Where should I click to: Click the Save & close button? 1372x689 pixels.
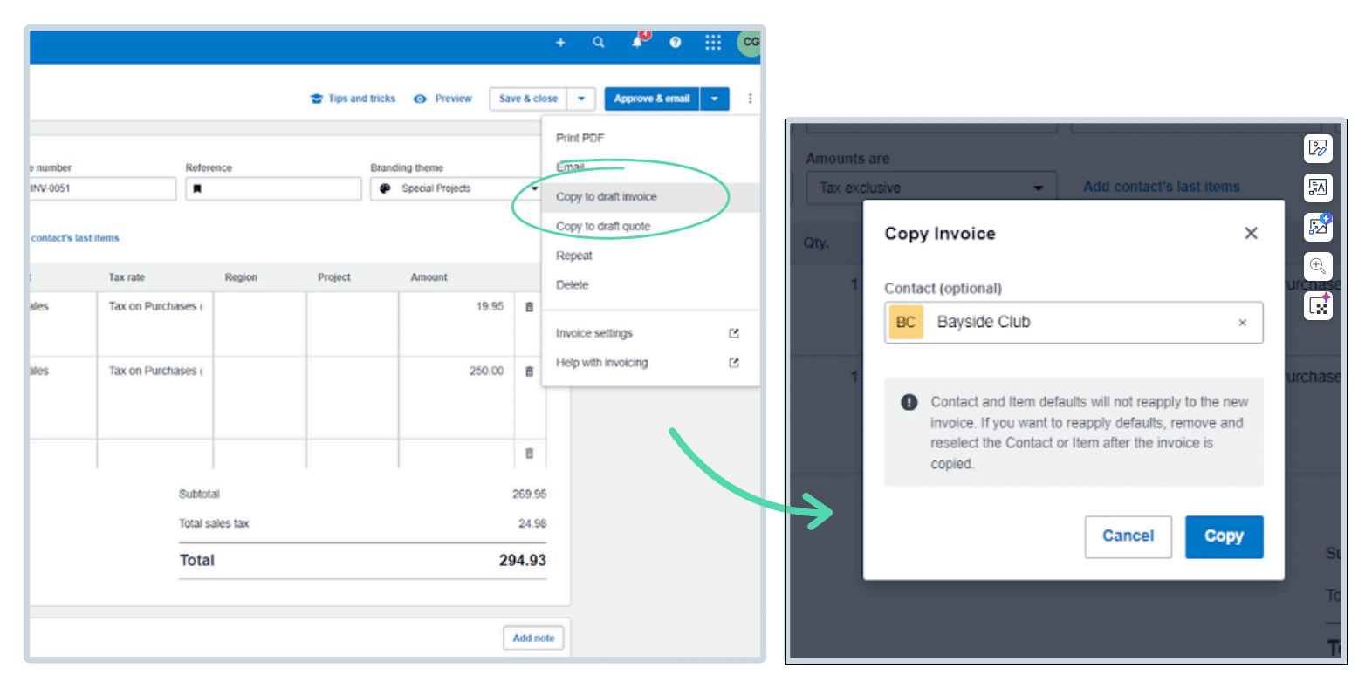[529, 99]
